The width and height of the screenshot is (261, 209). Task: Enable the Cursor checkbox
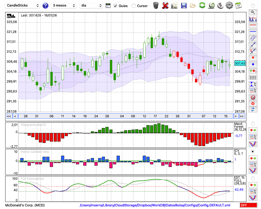click(133, 6)
